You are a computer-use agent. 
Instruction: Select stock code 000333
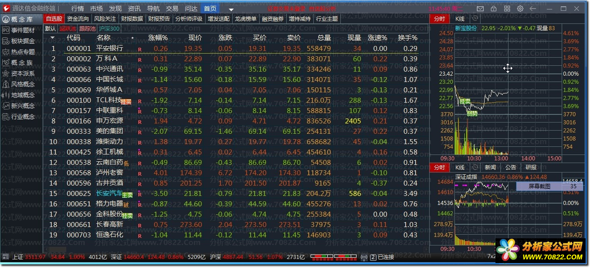79,131
